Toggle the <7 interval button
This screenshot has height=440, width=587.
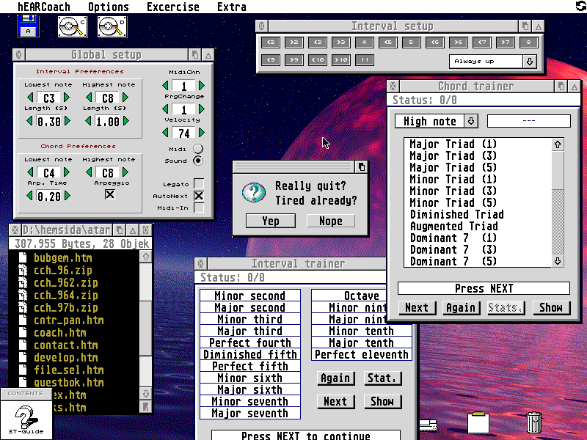482,43
